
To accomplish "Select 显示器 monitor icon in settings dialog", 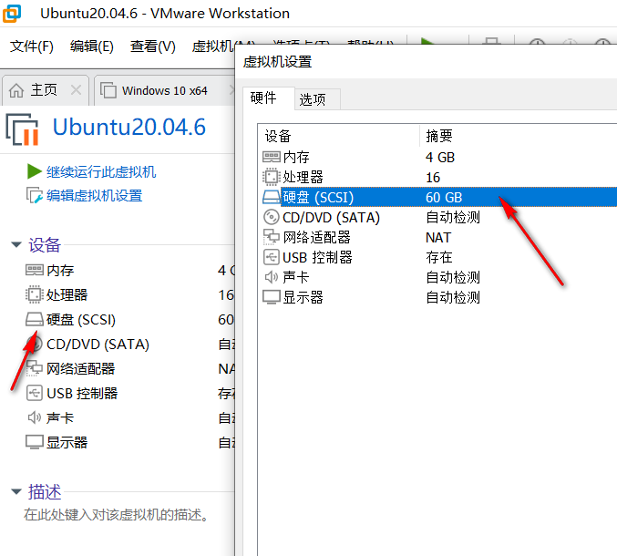I will 271,297.
